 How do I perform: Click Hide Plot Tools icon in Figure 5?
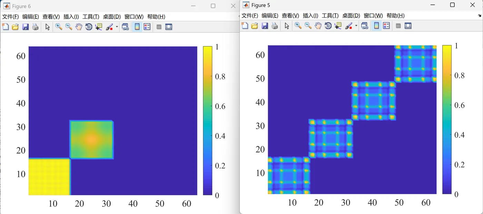[x=398, y=26]
